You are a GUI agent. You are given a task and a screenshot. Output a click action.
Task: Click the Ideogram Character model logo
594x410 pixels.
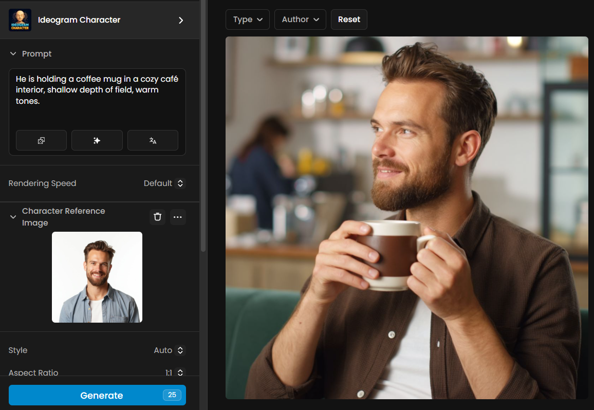click(x=20, y=20)
